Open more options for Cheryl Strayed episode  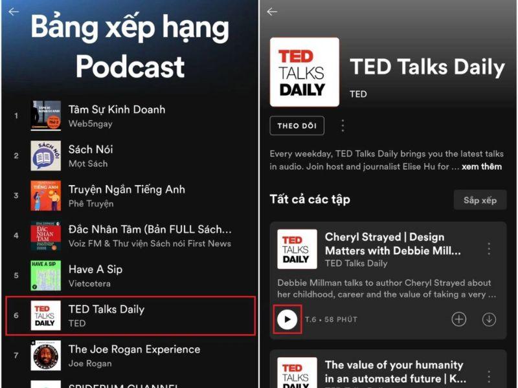pos(489,249)
